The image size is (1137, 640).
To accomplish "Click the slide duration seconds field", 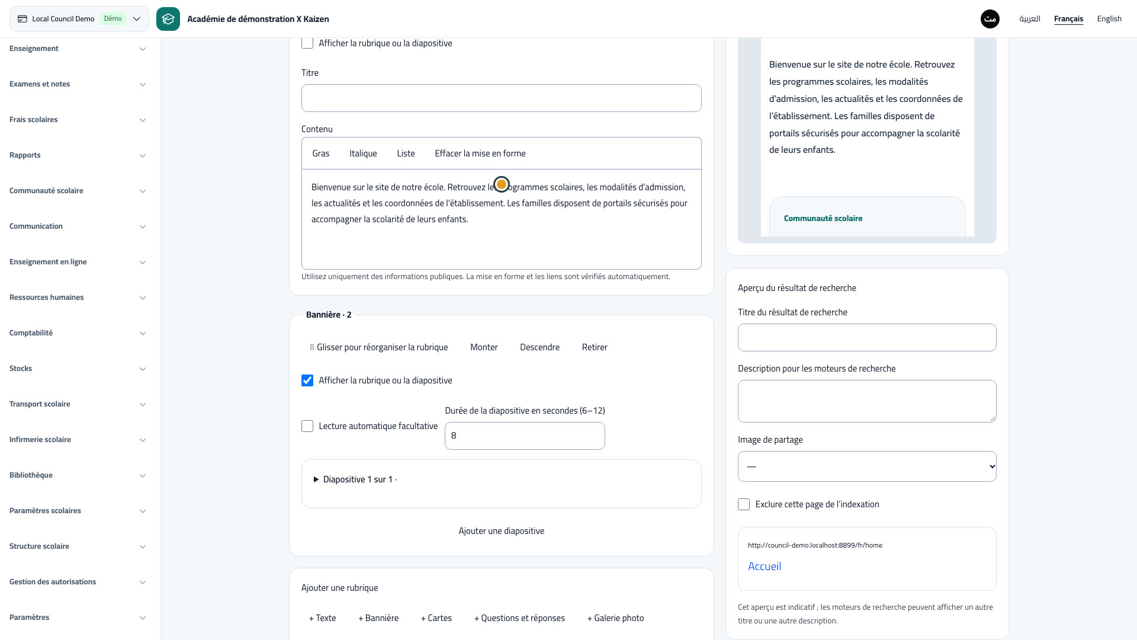I will (525, 436).
